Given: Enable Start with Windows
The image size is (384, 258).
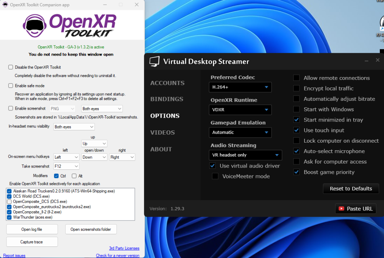Looking at the screenshot, I should pos(296,109).
